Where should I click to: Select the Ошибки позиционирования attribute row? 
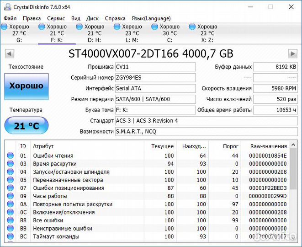pyautogui.click(x=147, y=188)
